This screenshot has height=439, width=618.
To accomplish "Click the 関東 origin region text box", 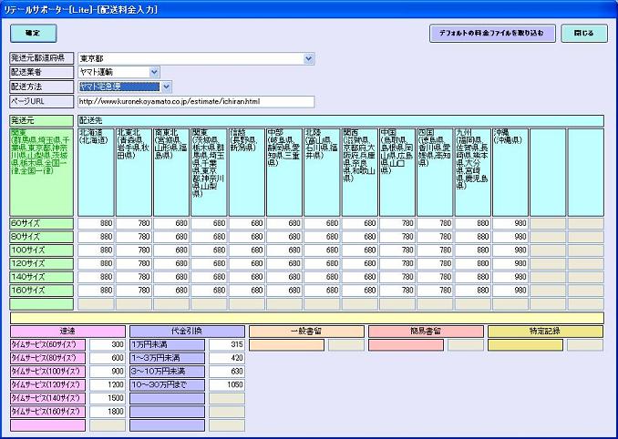I will point(42,170).
